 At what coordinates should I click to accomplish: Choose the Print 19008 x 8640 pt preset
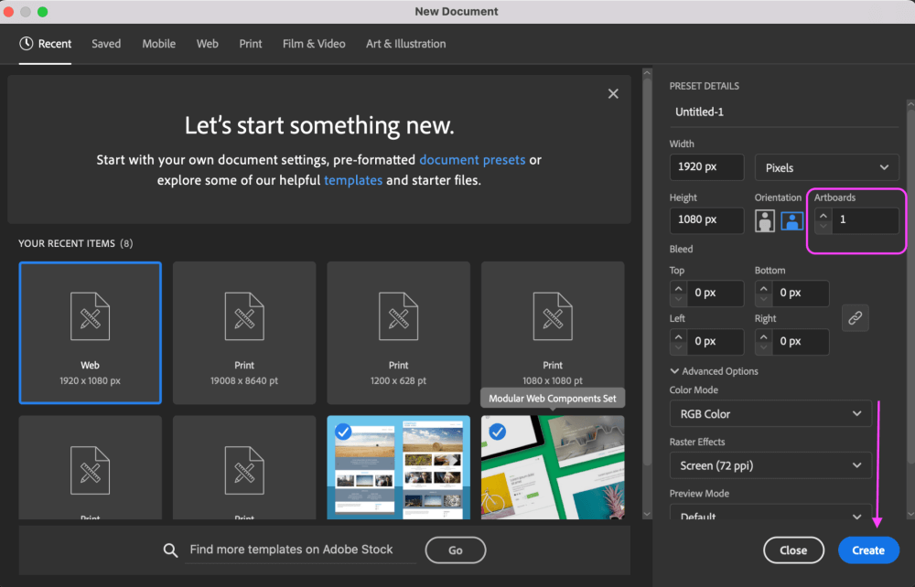(x=244, y=333)
